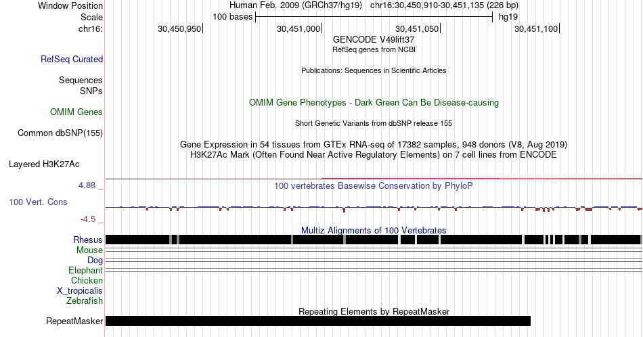
Task: Click the Zebrafish species label
Action: coord(85,300)
